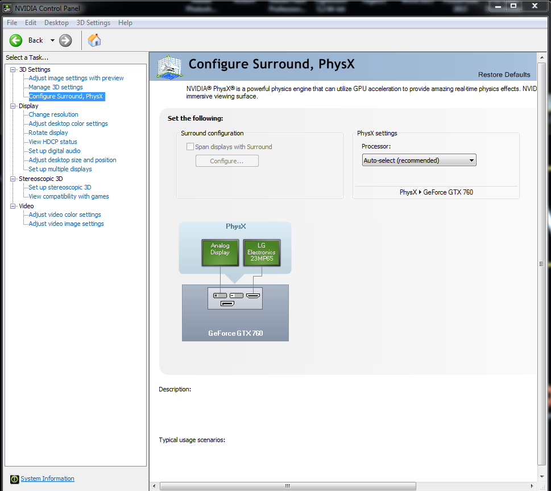Open Adjust image settings with preview

tap(76, 78)
